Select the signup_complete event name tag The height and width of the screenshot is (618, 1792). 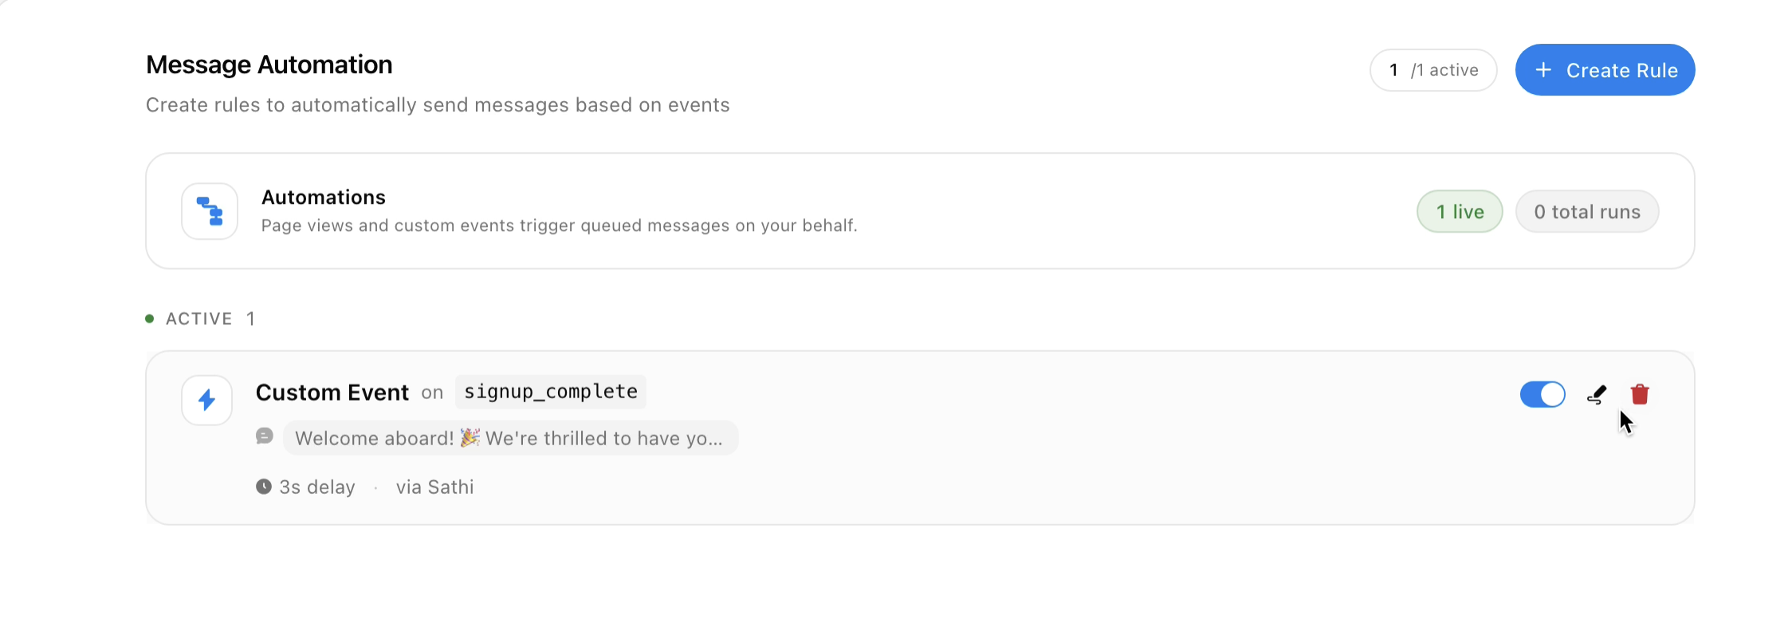(551, 392)
